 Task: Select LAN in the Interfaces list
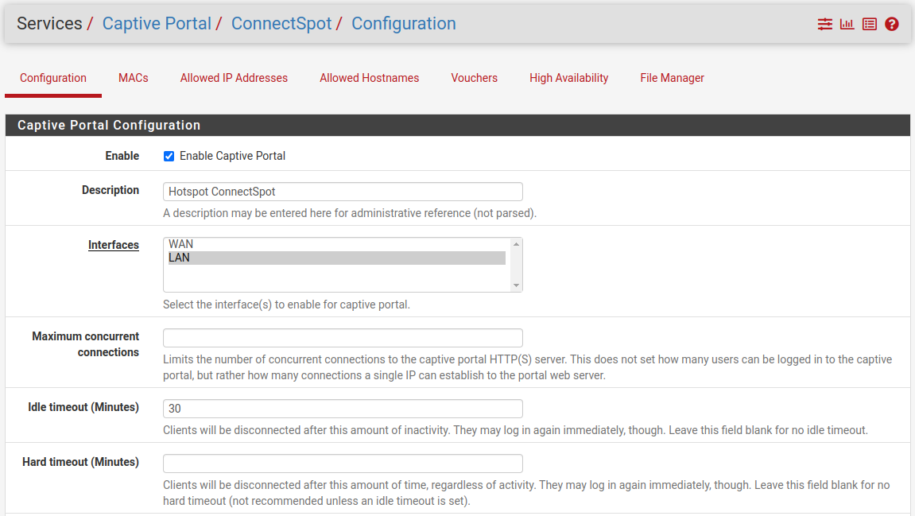[x=337, y=258]
